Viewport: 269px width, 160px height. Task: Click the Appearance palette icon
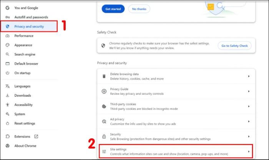coord(7,45)
